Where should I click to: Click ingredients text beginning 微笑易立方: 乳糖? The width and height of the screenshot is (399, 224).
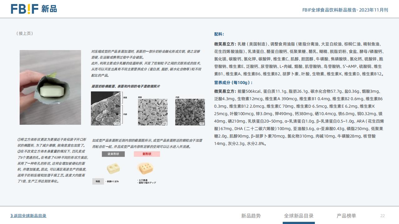click(299, 59)
